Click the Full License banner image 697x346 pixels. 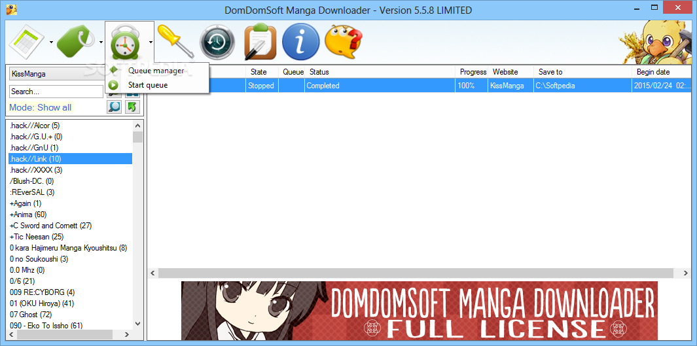point(419,311)
